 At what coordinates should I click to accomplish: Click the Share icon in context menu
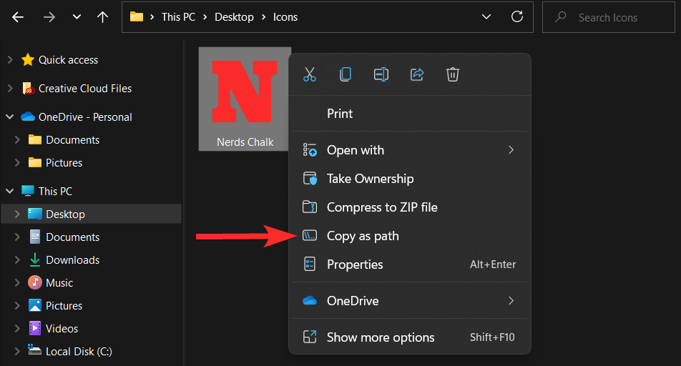click(x=417, y=74)
